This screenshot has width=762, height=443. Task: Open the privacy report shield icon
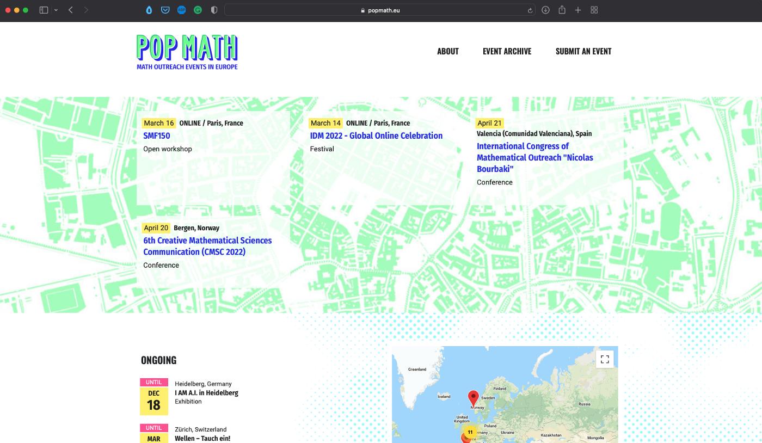tap(214, 10)
